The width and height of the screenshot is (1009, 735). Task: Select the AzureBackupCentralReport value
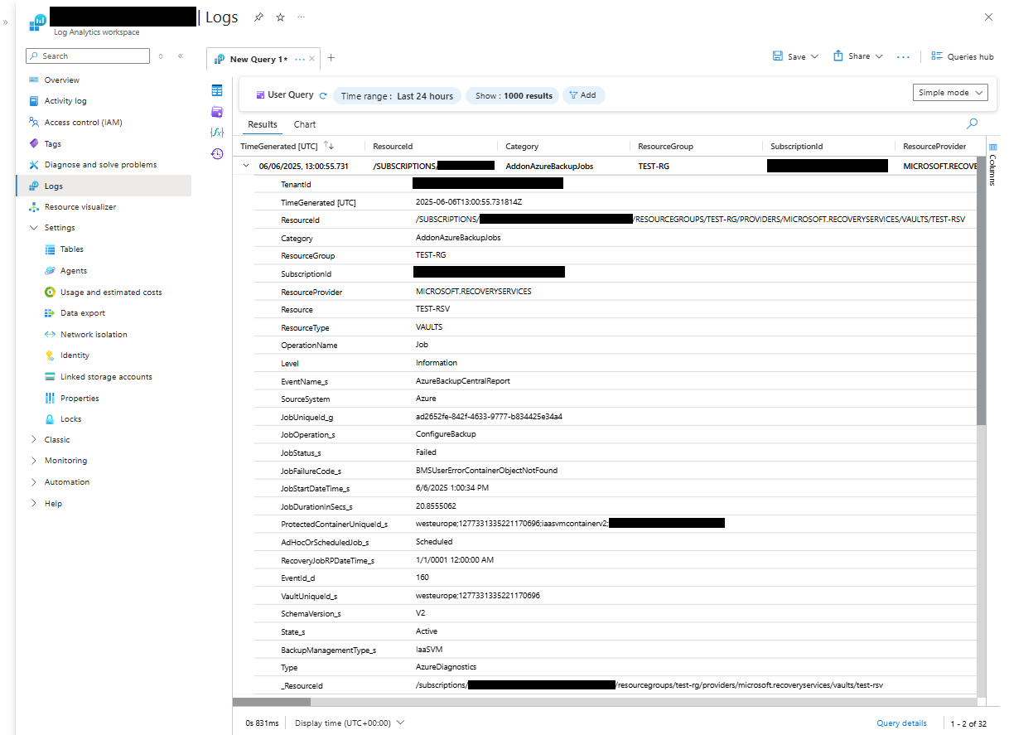[463, 381]
